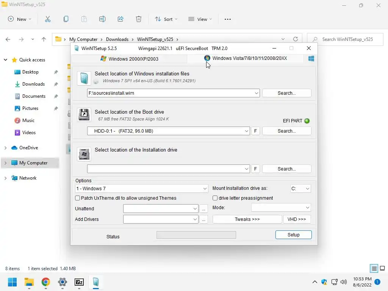The width and height of the screenshot is (388, 291).
Task: Switch Explorer to details view icon
Action: pyautogui.click(x=374, y=268)
